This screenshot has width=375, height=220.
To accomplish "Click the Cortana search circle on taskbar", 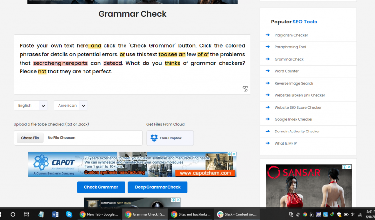I will point(13,214).
